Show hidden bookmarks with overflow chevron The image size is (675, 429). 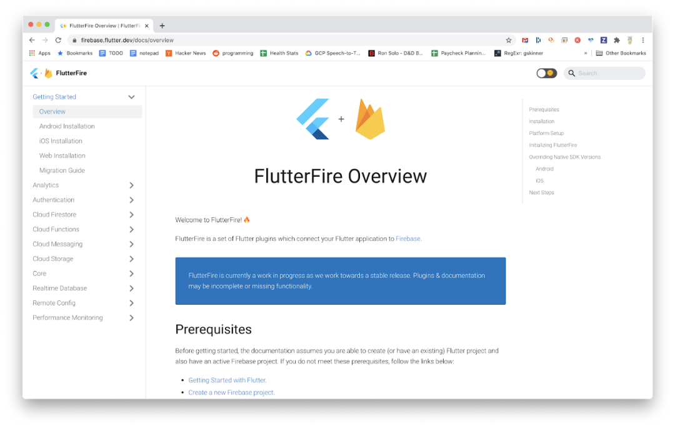(586, 53)
